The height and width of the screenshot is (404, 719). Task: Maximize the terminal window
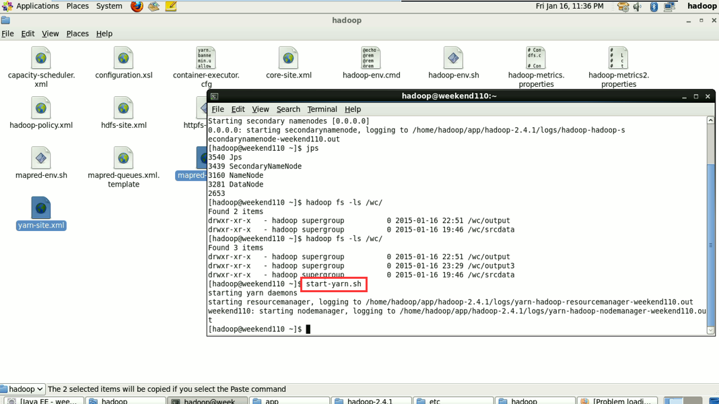696,96
